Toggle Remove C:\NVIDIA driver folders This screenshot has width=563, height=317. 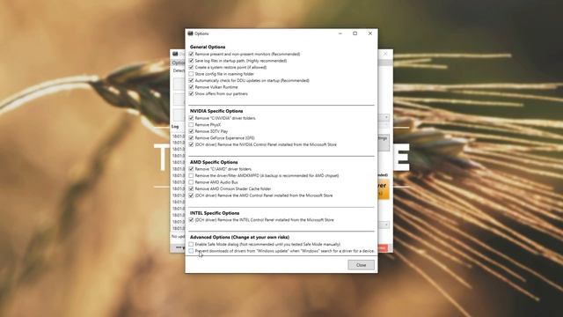(191, 118)
